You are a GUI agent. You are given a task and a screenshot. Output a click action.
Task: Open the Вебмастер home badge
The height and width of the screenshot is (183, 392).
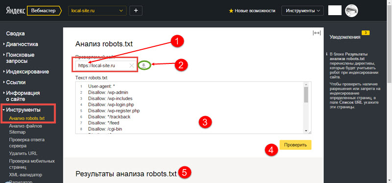(x=44, y=11)
